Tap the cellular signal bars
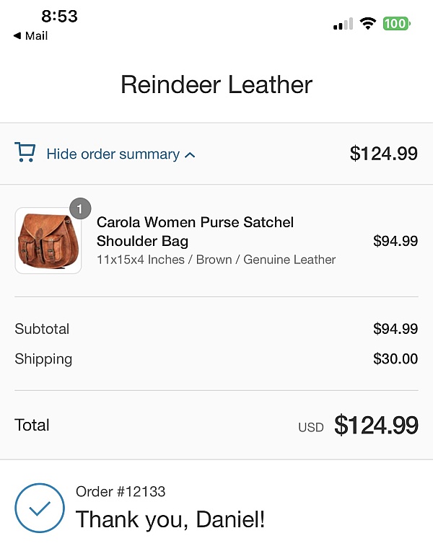 tap(343, 24)
